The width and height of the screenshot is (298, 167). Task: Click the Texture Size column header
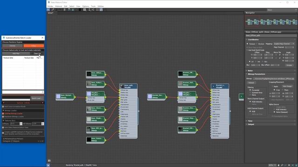pyautogui.click(x=29, y=58)
